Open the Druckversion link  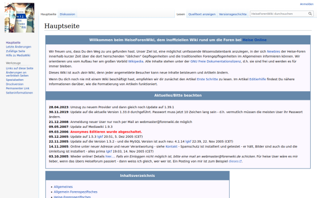pyautogui.click(x=15, y=84)
